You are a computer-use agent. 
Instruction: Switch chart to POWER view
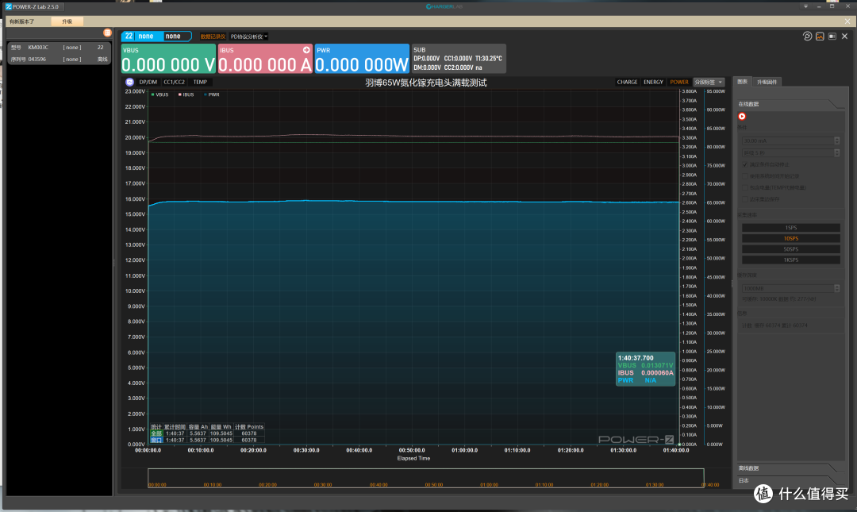[679, 82]
